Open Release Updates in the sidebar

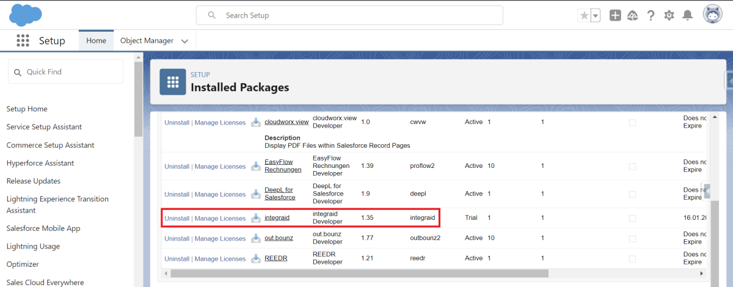pos(34,181)
